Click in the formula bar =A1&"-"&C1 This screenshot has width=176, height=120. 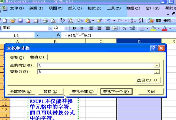[x=118, y=35]
